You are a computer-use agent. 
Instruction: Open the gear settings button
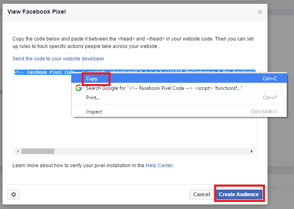14,195
